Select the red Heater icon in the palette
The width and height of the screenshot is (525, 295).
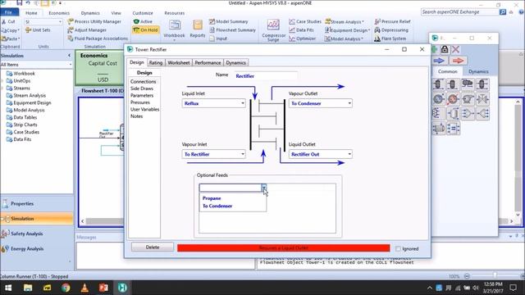click(453, 99)
